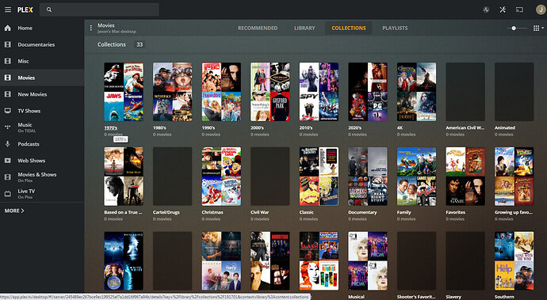The height and width of the screenshot is (300, 547).
Task: Switch to the Library tab
Action: (x=304, y=28)
